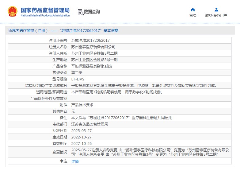The image size is (240, 171).
Task: Open the 详情 link
Action: coord(75,161)
